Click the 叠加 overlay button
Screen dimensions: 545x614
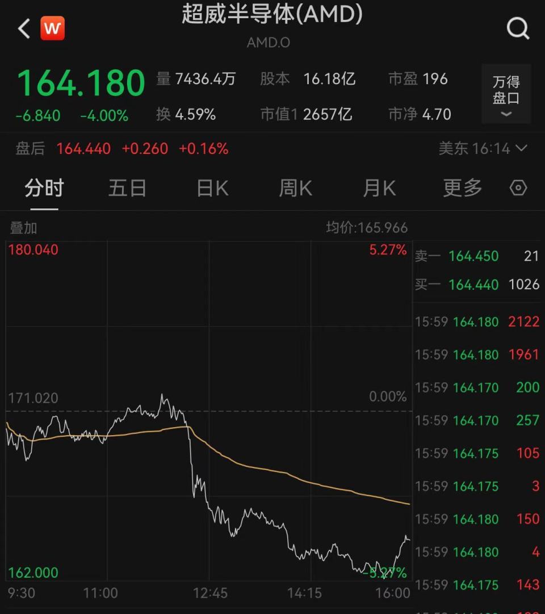tap(23, 228)
